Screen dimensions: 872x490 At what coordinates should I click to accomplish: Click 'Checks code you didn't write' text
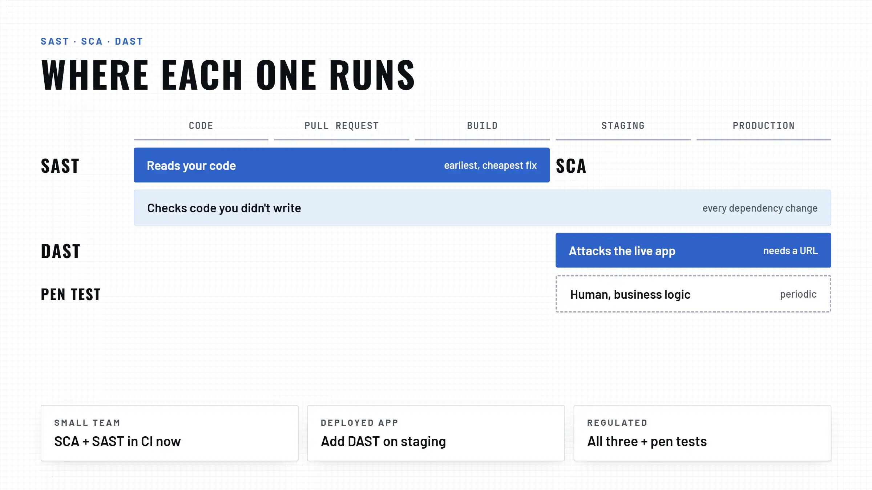224,208
